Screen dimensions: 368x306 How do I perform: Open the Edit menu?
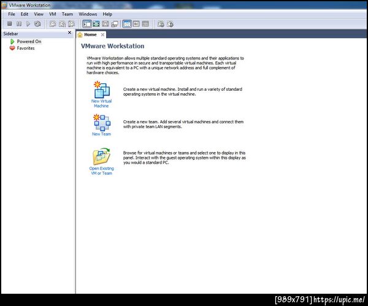pos(25,14)
